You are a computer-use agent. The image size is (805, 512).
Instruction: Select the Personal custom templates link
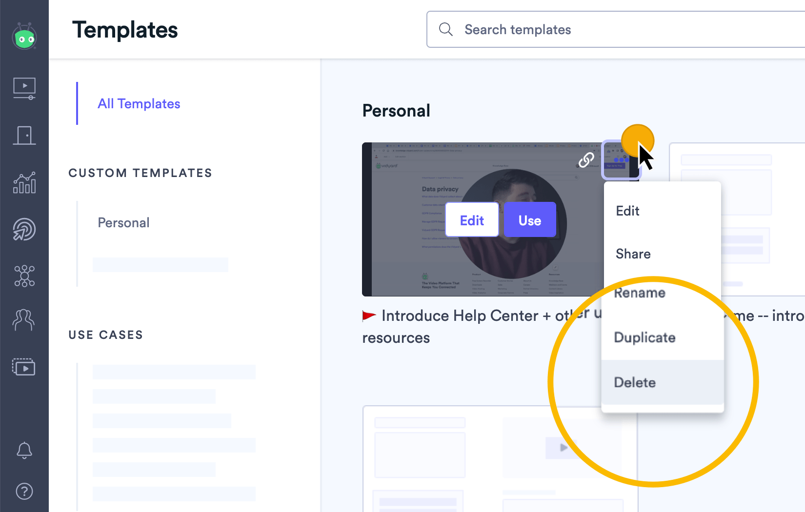coord(123,222)
